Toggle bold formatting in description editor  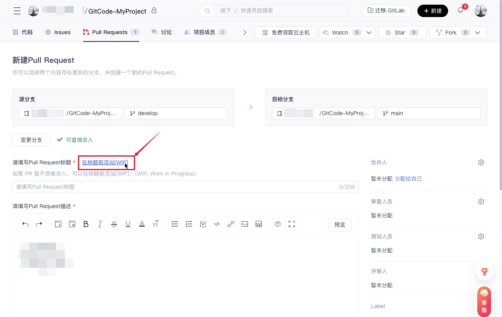pyautogui.click(x=86, y=224)
